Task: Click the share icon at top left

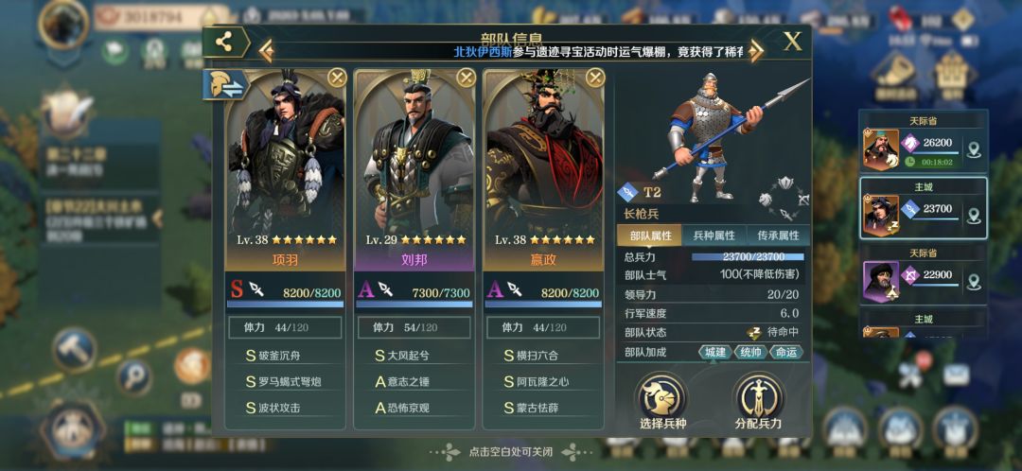Action: 225,43
